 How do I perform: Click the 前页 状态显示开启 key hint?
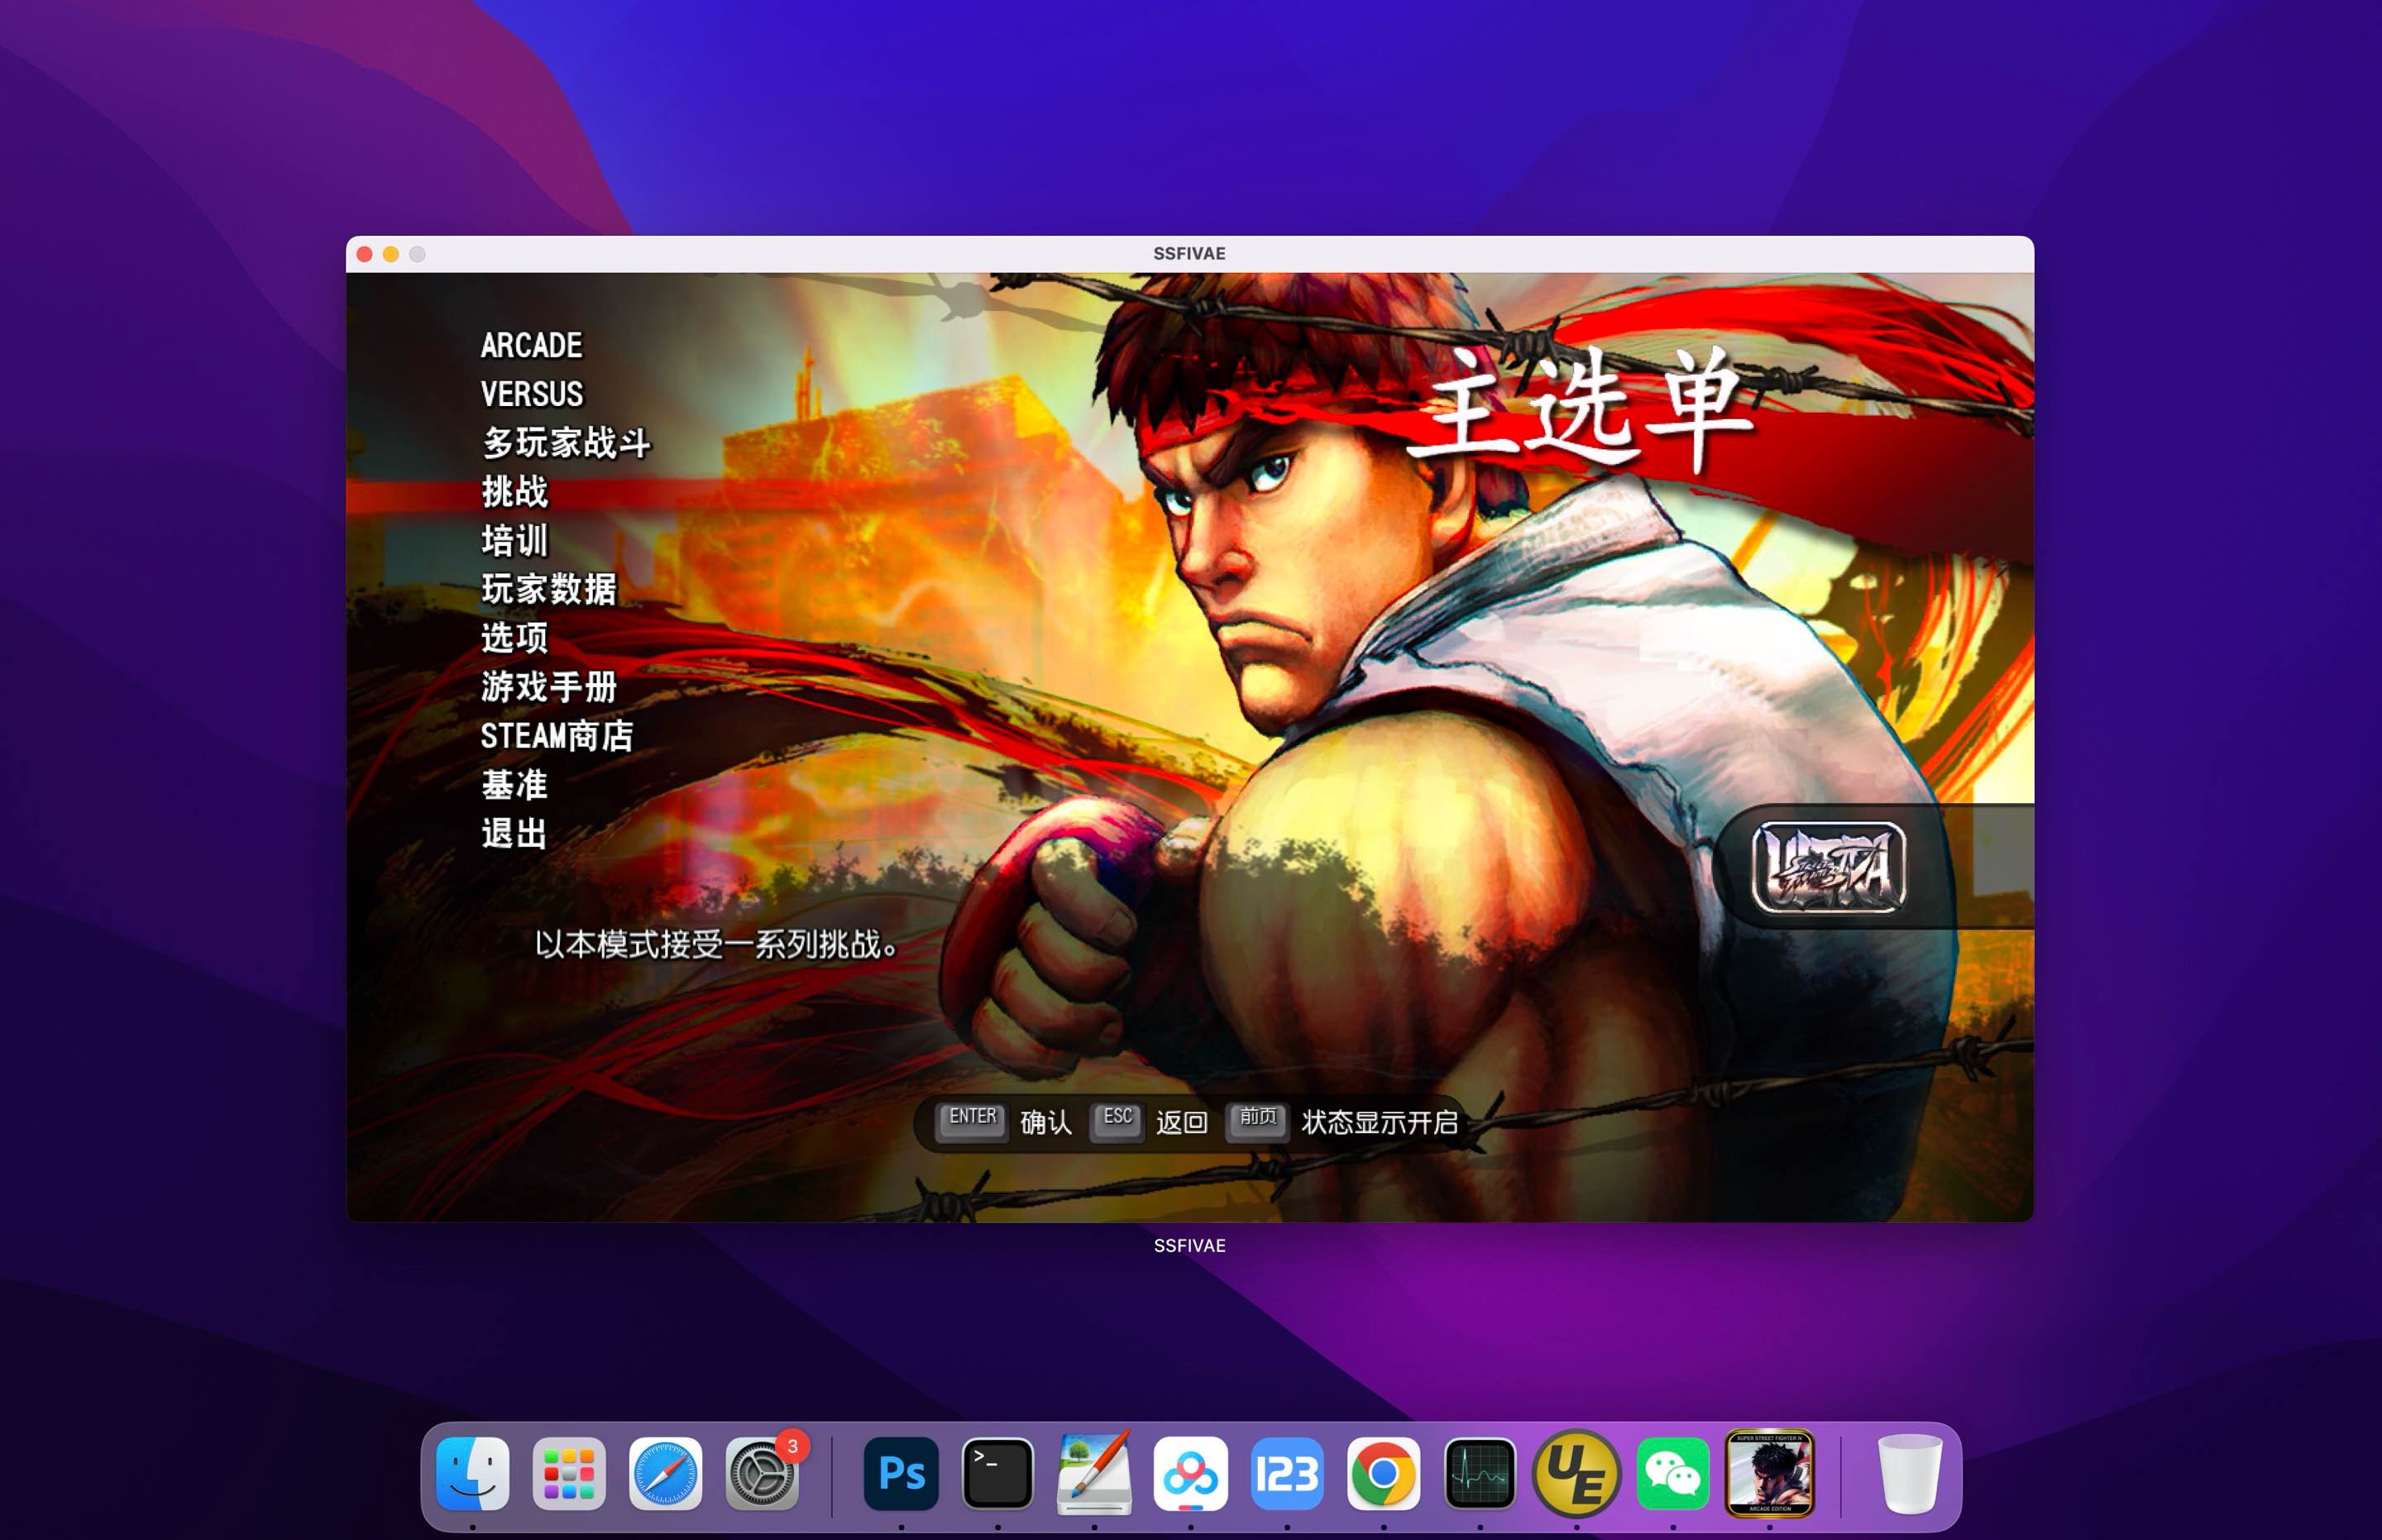point(1343,1122)
